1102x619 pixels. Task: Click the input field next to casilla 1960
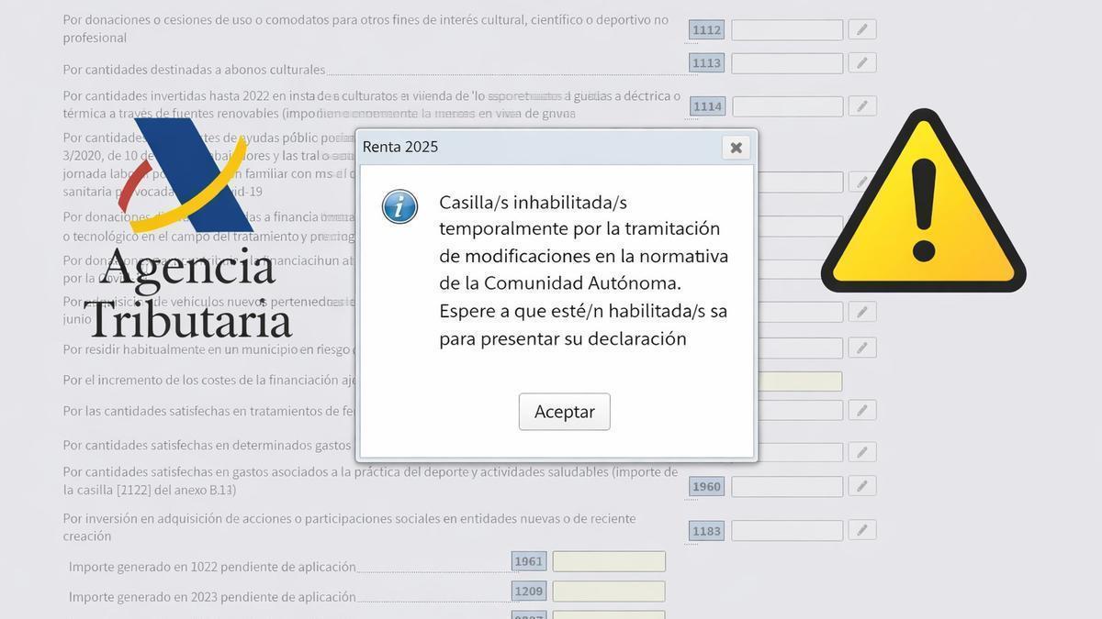coord(786,486)
